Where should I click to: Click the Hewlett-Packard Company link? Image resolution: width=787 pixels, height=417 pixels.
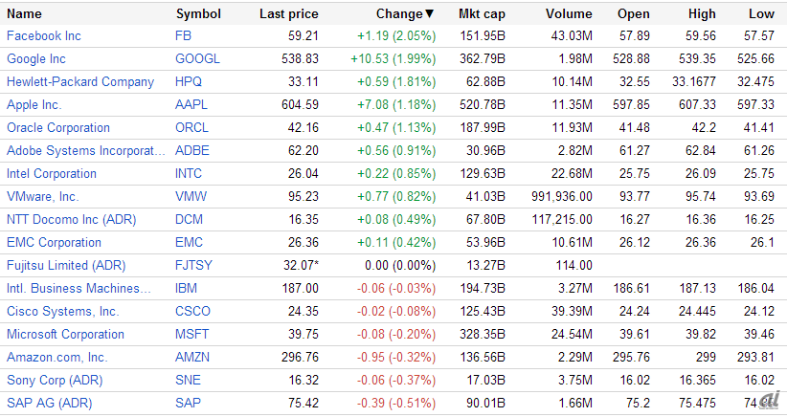click(80, 82)
